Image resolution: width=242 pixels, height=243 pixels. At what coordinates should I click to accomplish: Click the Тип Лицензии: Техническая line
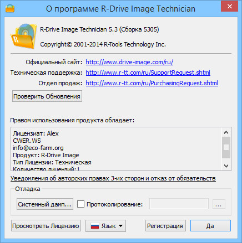[52, 162]
